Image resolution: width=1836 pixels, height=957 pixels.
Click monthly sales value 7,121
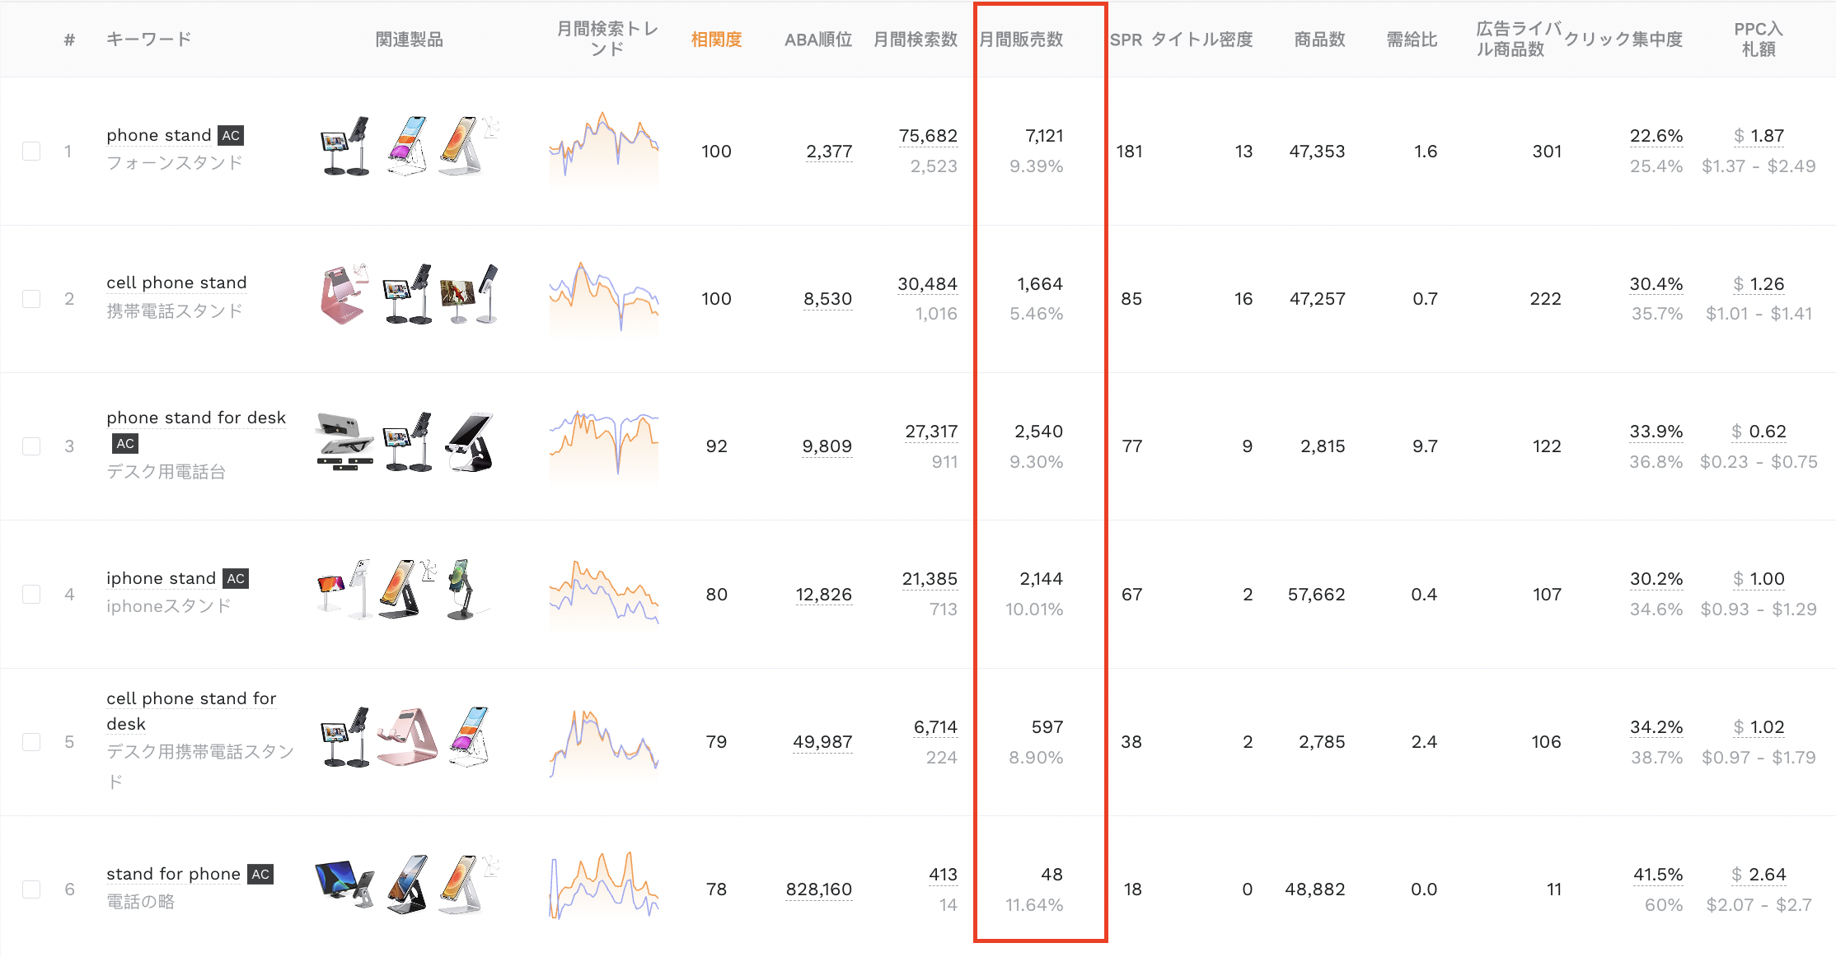1044,136
